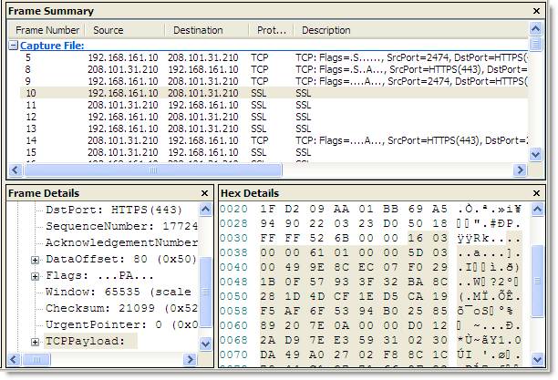558x380 pixels.
Task: Click hex offset 0030
Action: pos(233,238)
